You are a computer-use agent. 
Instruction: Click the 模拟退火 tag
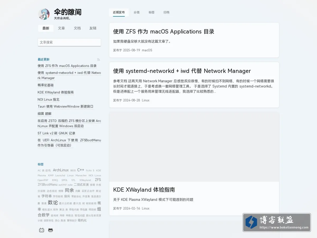point(47,210)
